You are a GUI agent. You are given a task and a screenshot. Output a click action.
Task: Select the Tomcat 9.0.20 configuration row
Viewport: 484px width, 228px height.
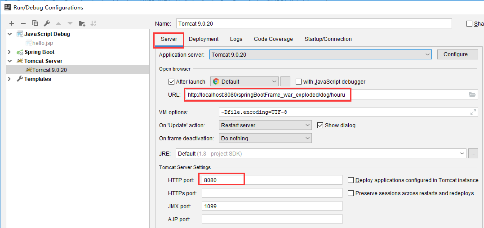tap(77, 70)
